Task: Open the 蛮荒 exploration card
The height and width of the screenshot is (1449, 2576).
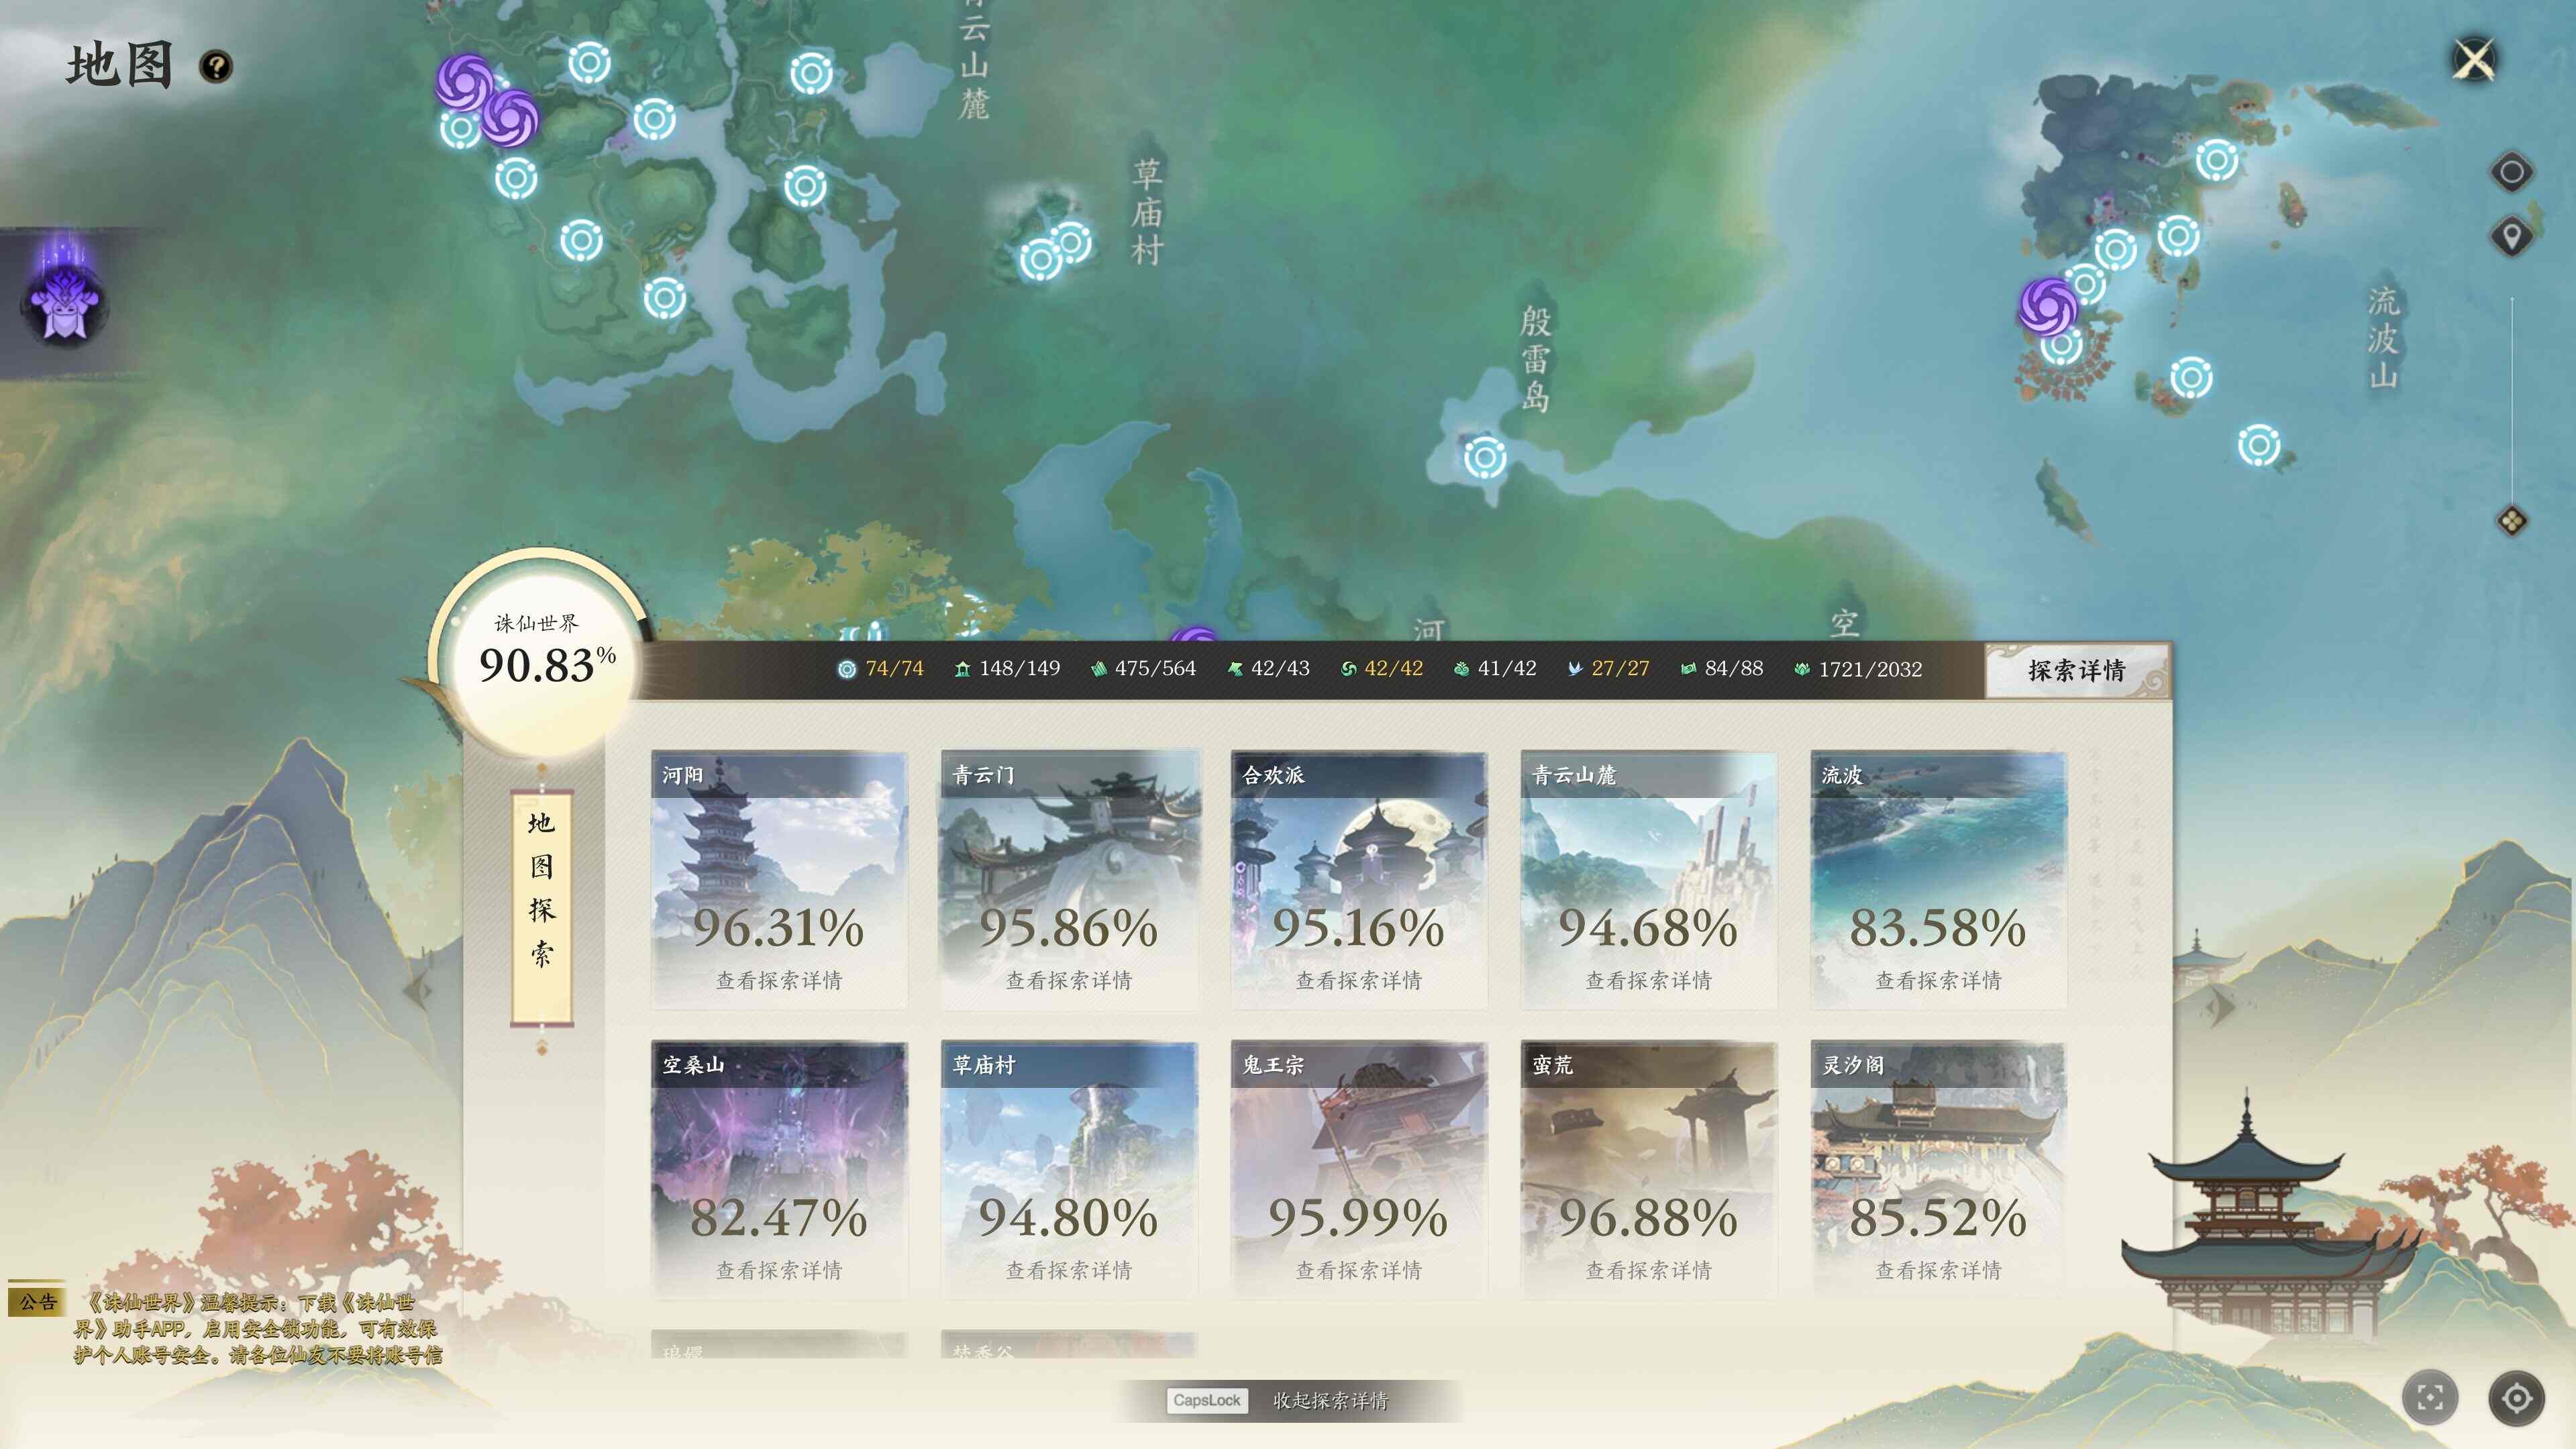Action: [x=1649, y=1169]
